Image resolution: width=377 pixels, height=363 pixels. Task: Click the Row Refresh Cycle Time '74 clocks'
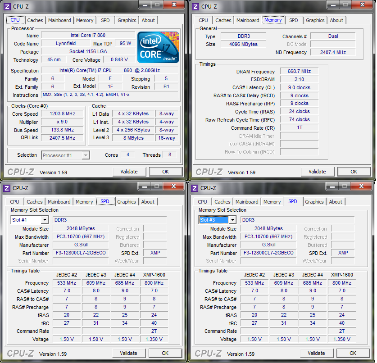pyautogui.click(x=300, y=119)
